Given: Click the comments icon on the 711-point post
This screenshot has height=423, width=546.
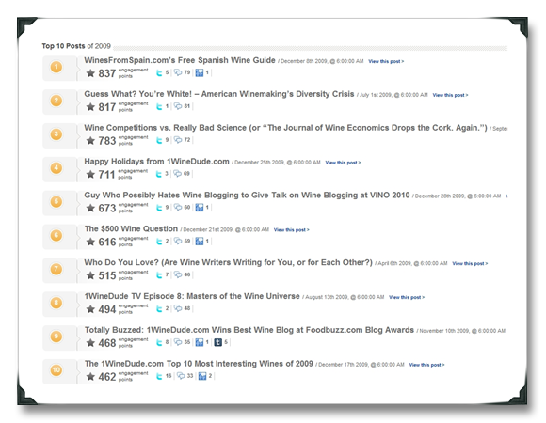Looking at the screenshot, I should [178, 174].
